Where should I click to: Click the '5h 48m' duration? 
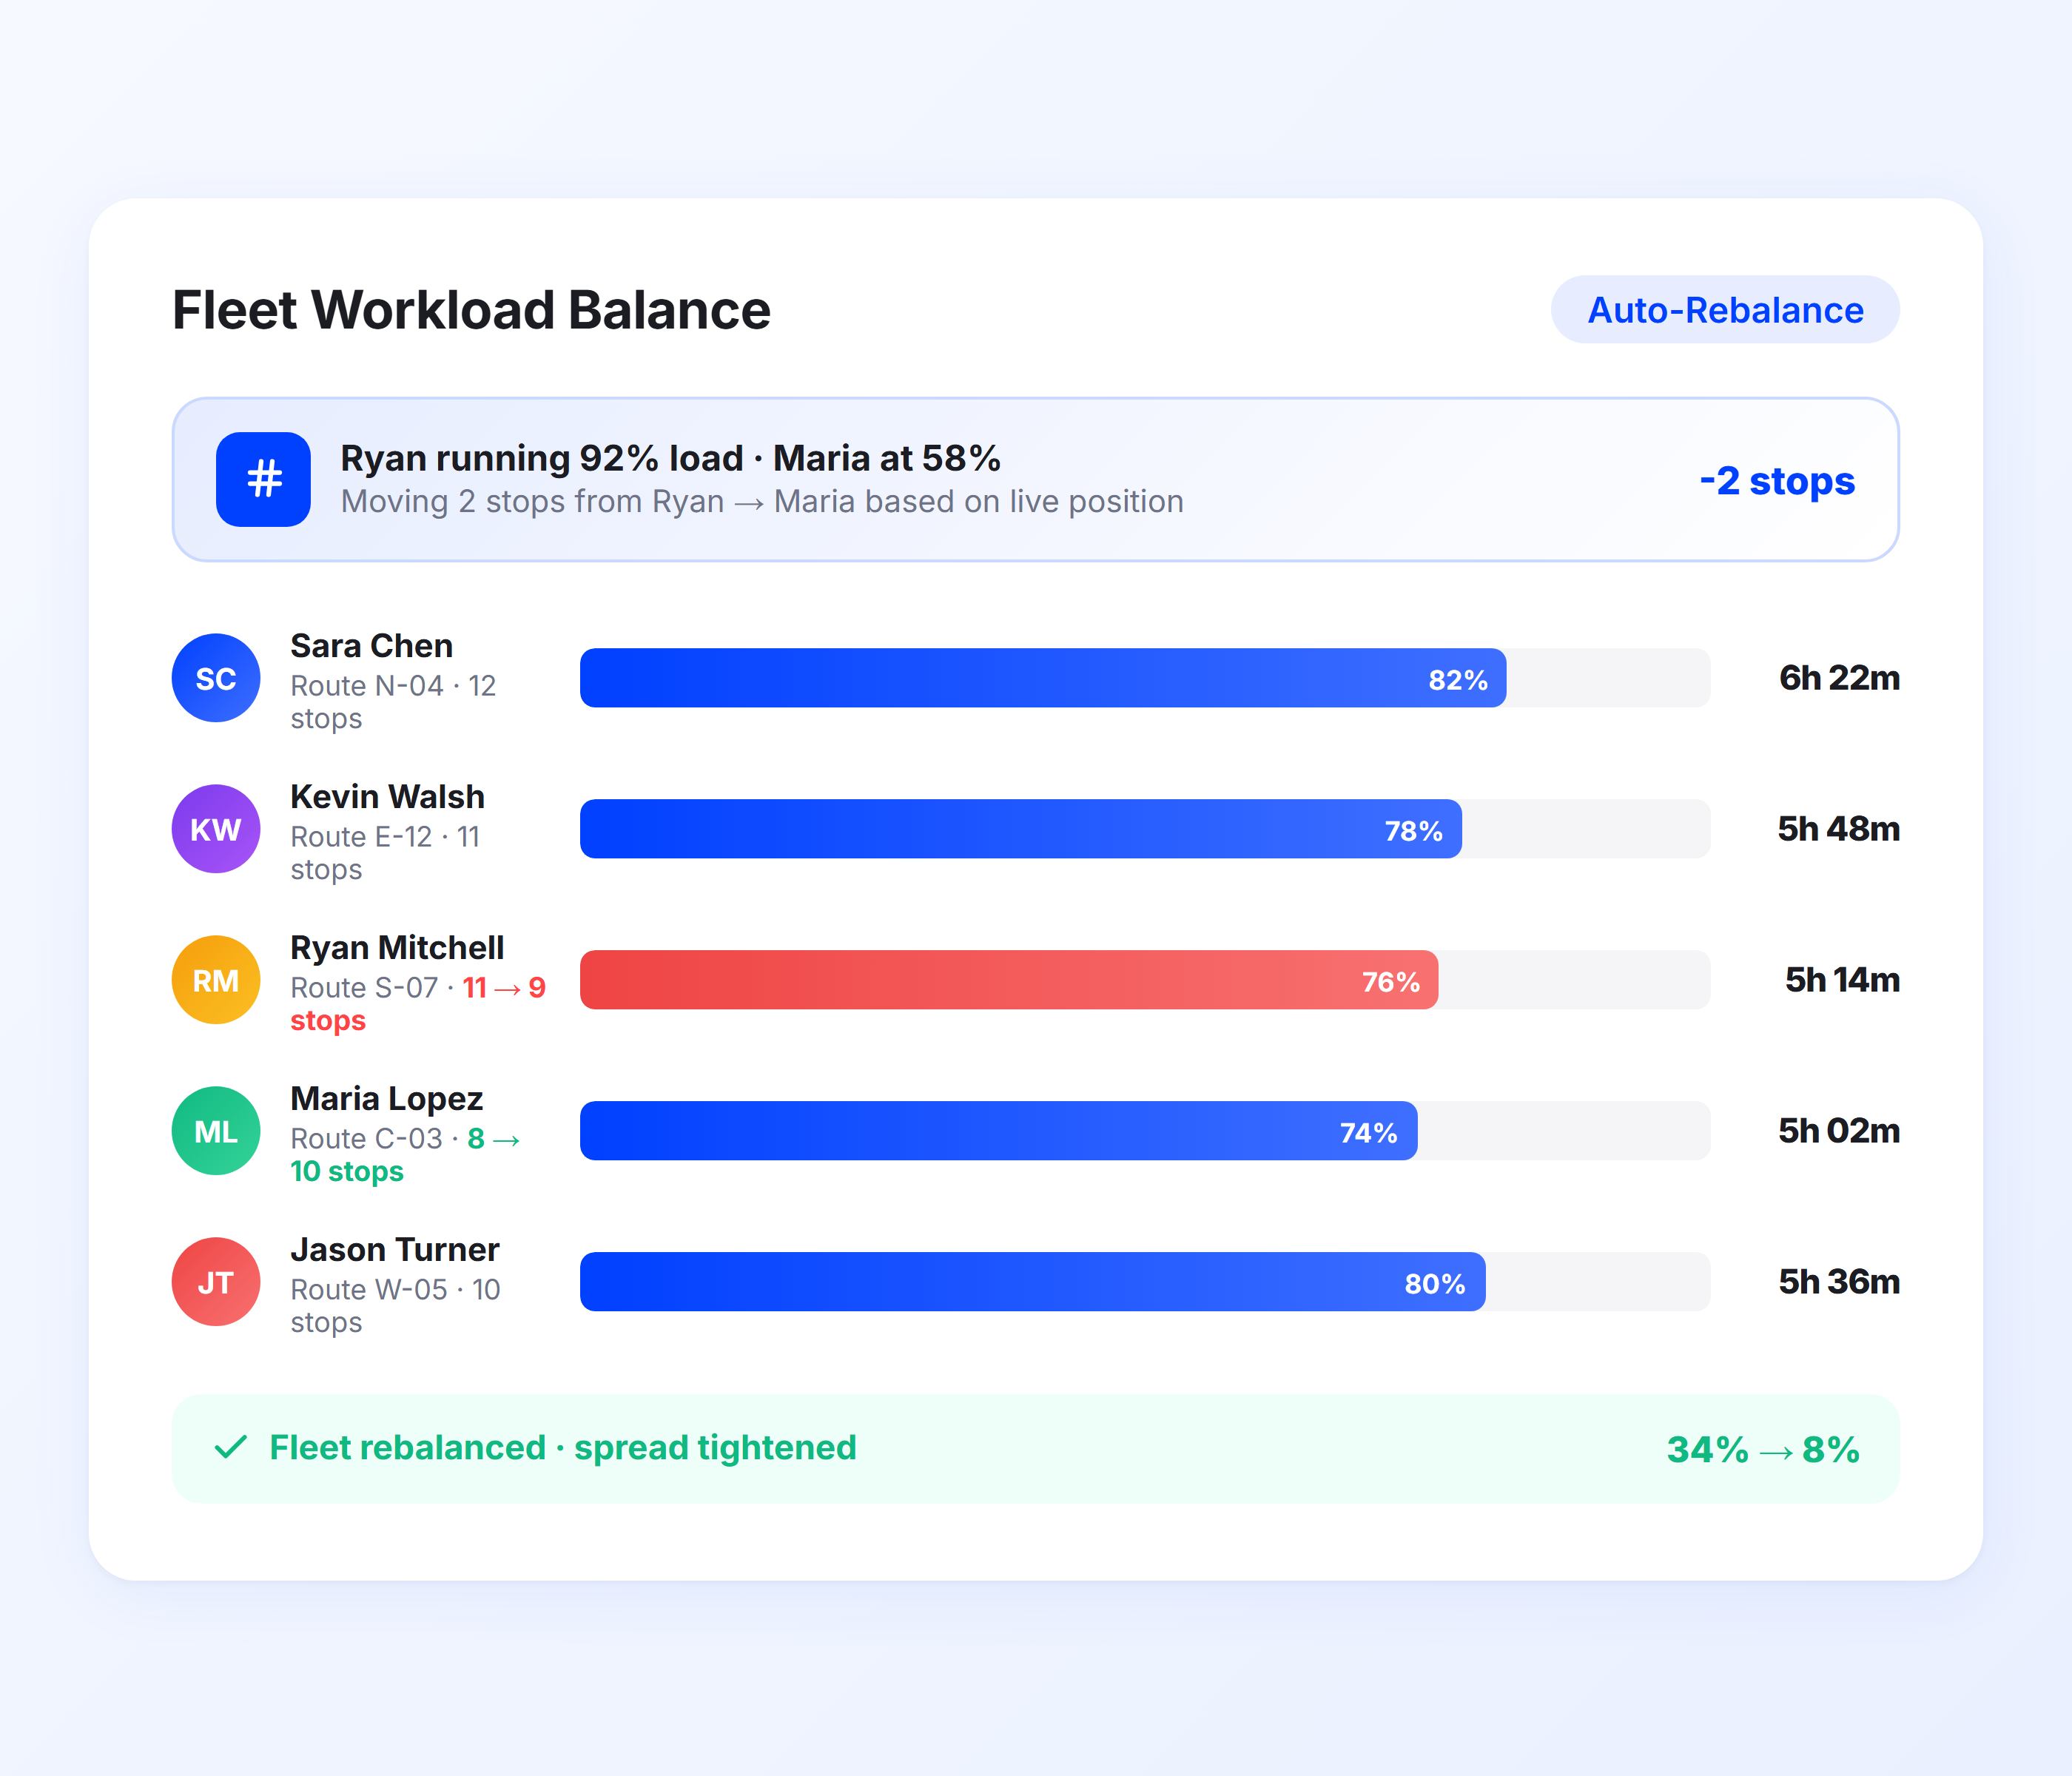1838,829
